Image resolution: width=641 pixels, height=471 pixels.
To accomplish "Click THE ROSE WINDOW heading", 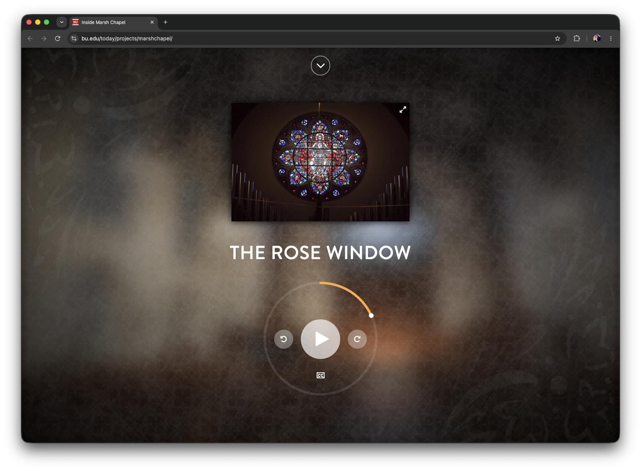I will (320, 253).
